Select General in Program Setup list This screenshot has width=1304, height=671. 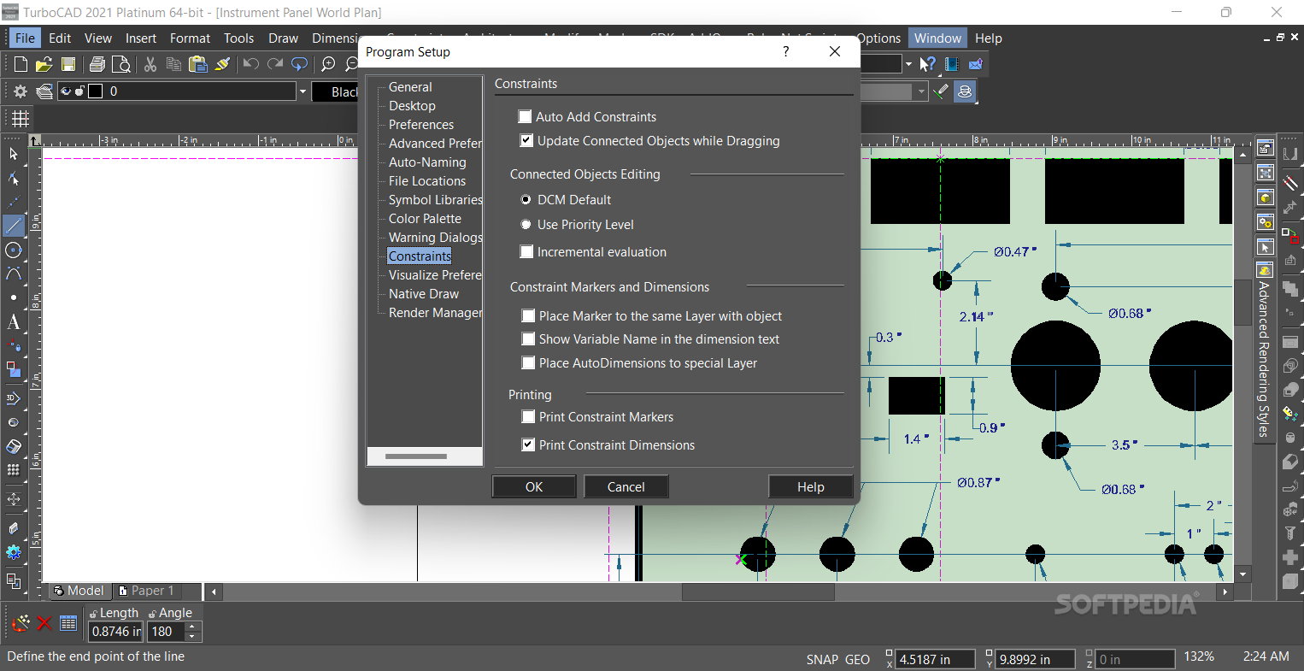(x=410, y=87)
